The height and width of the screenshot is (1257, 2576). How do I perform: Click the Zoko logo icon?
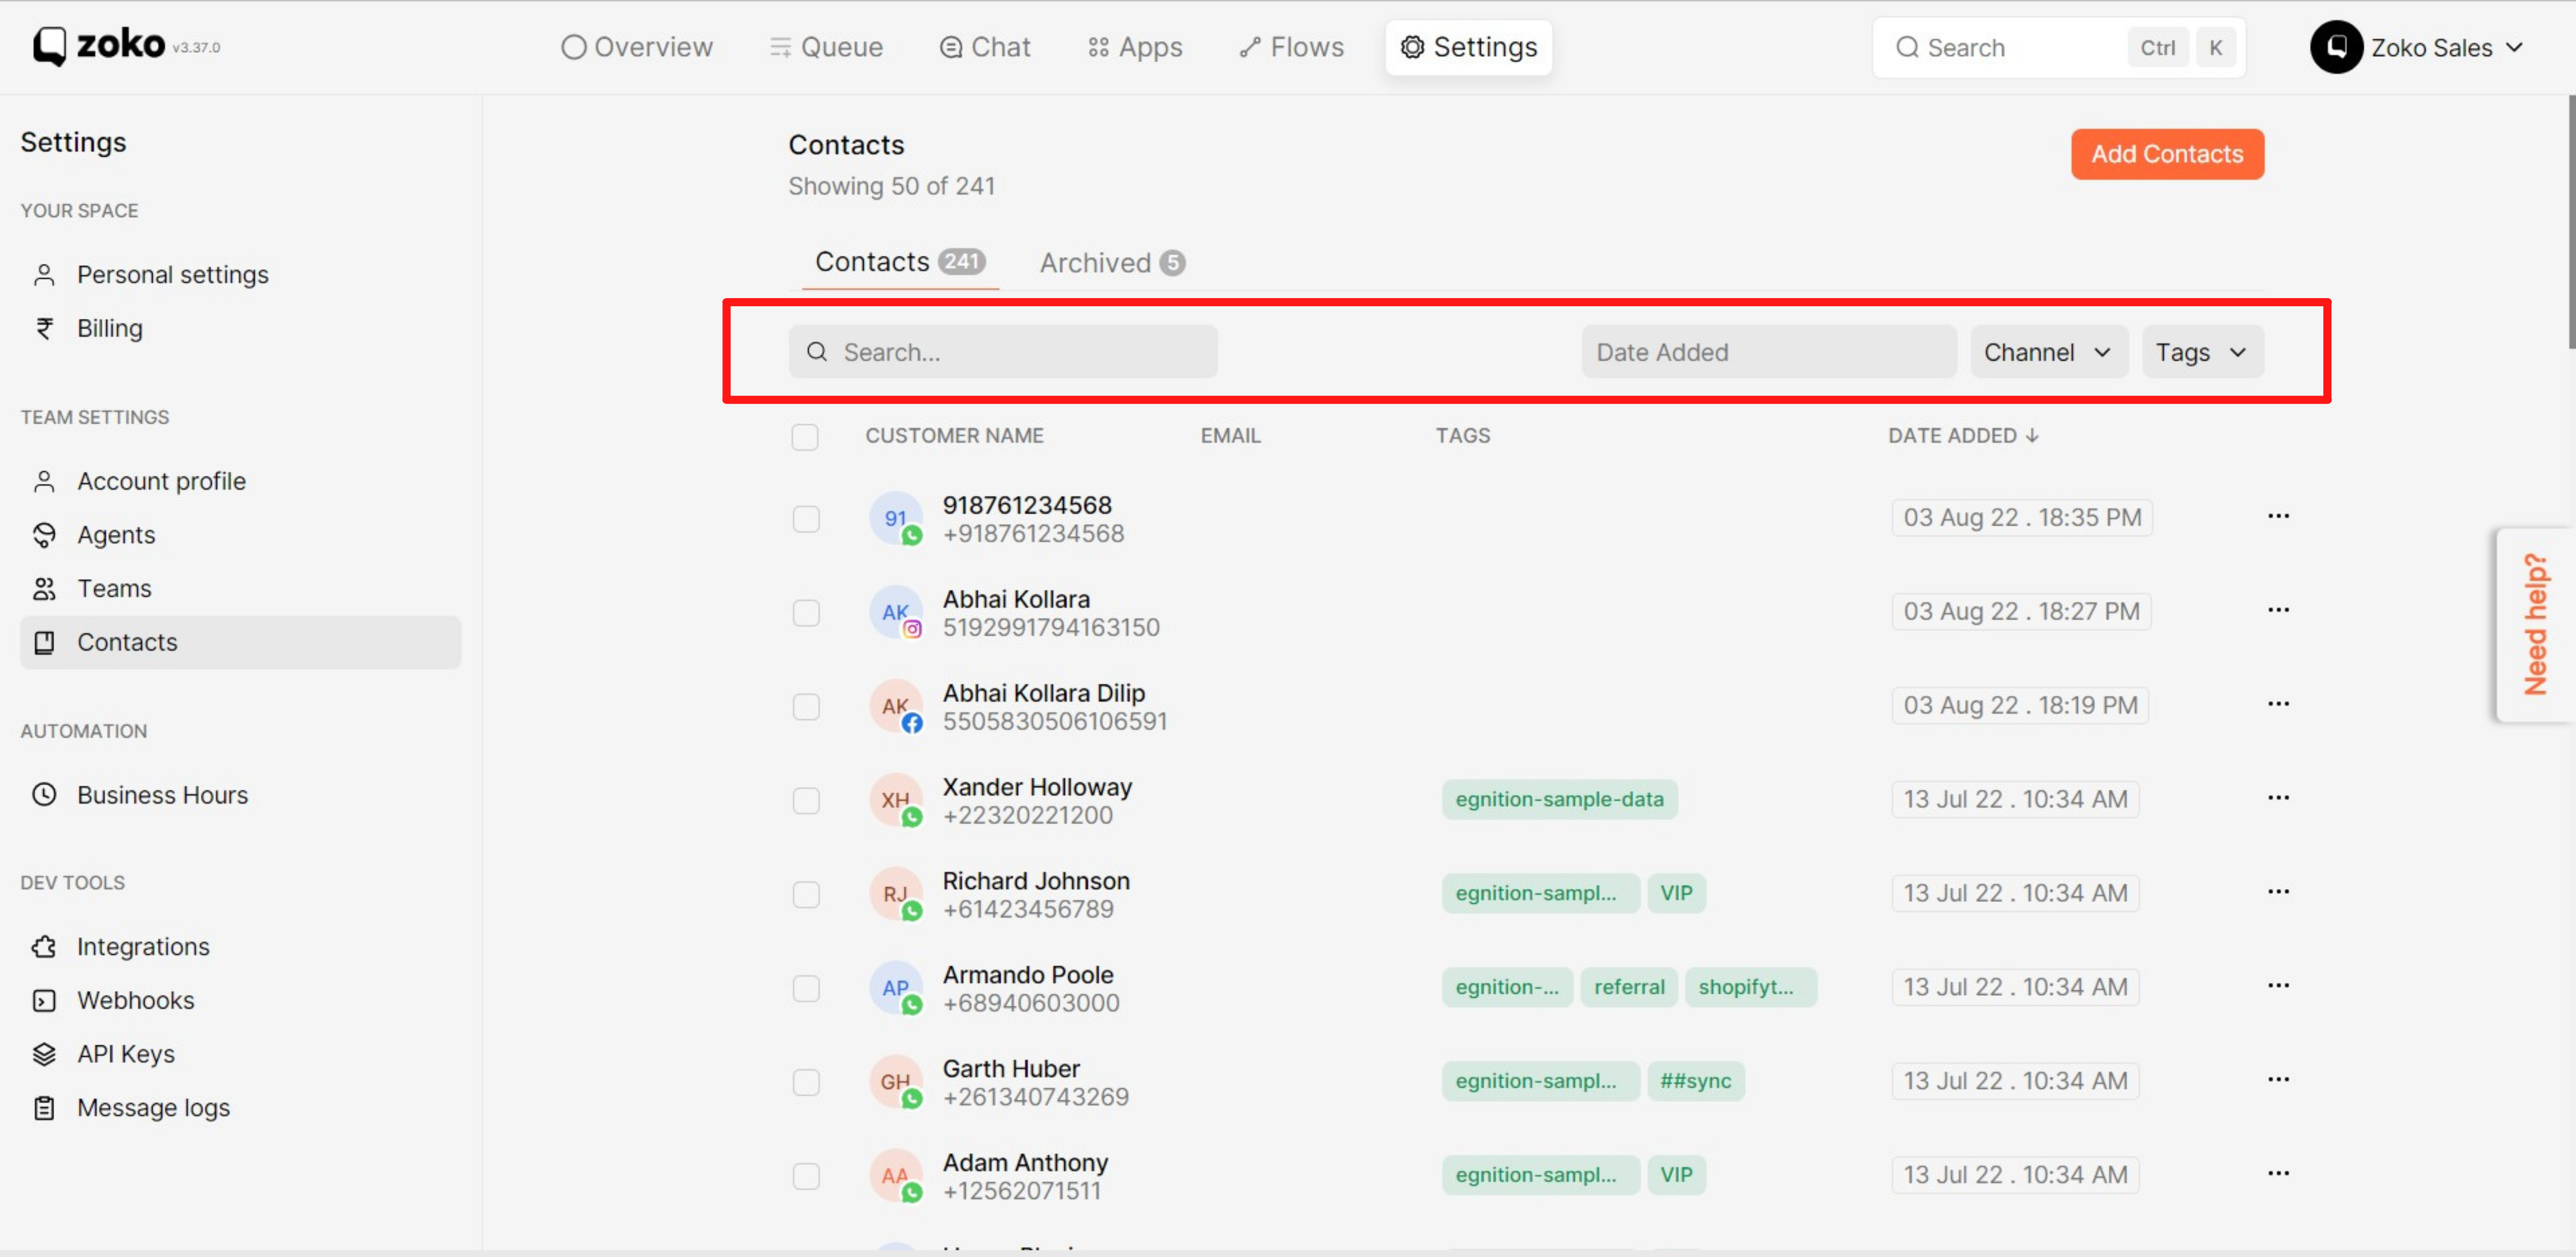click(x=49, y=46)
